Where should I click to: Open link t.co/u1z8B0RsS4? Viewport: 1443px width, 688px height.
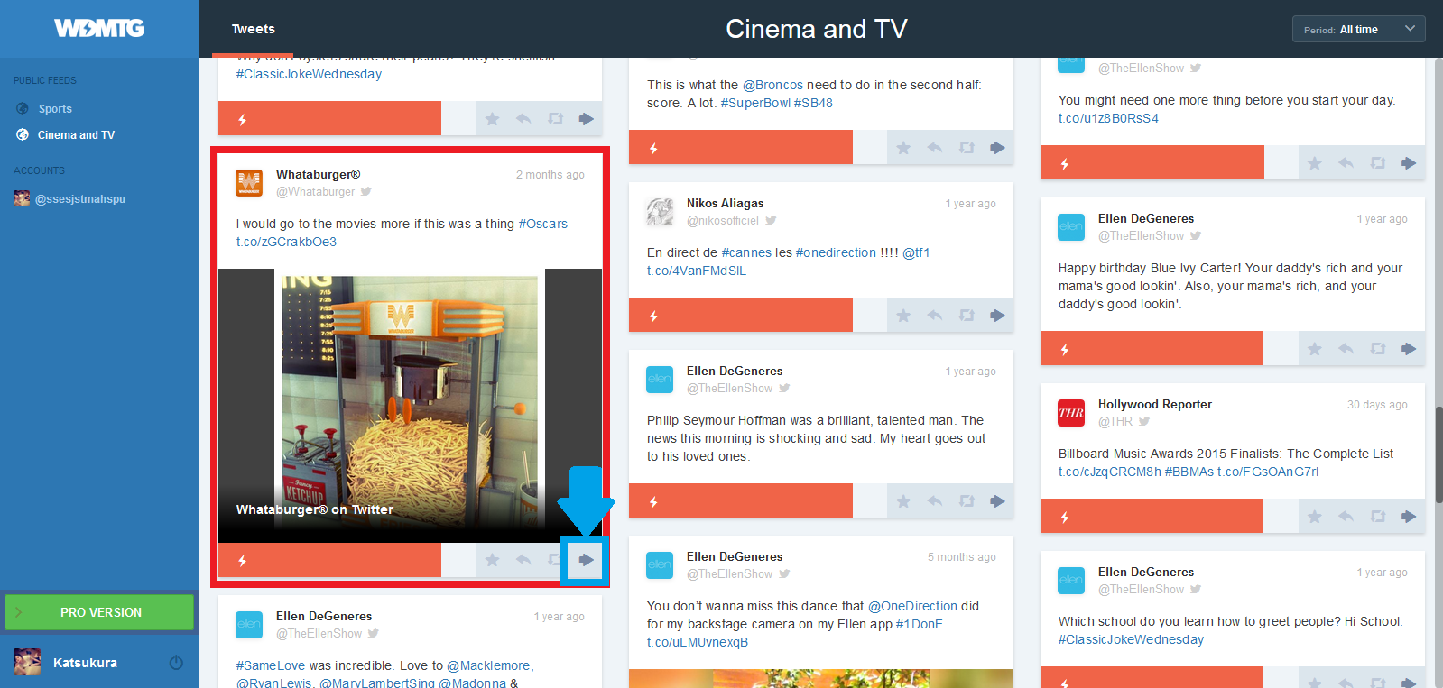pos(1108,118)
